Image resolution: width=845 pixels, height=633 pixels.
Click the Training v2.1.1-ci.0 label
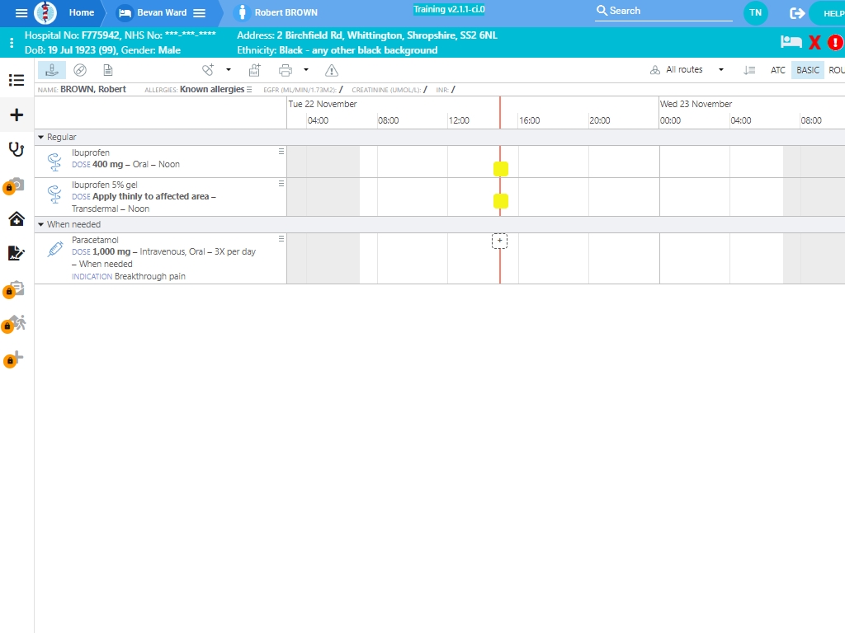pyautogui.click(x=449, y=9)
